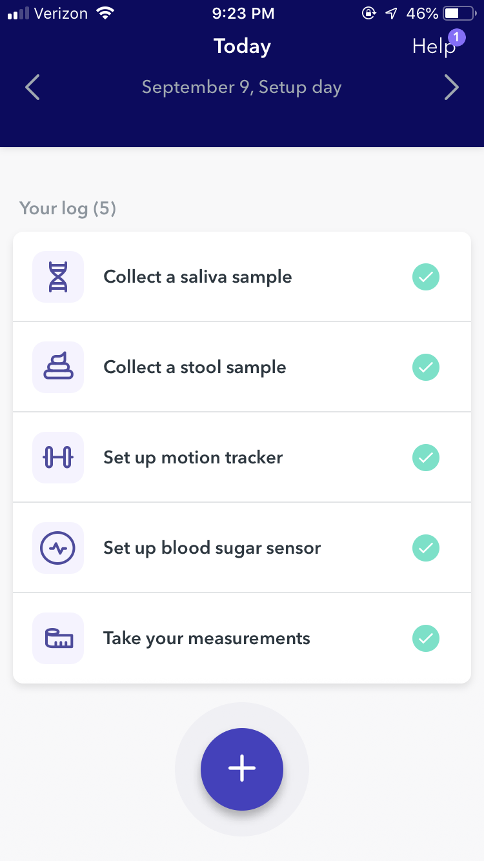The image size is (484, 861).
Task: Tap the stool sample icon
Action: point(58,367)
